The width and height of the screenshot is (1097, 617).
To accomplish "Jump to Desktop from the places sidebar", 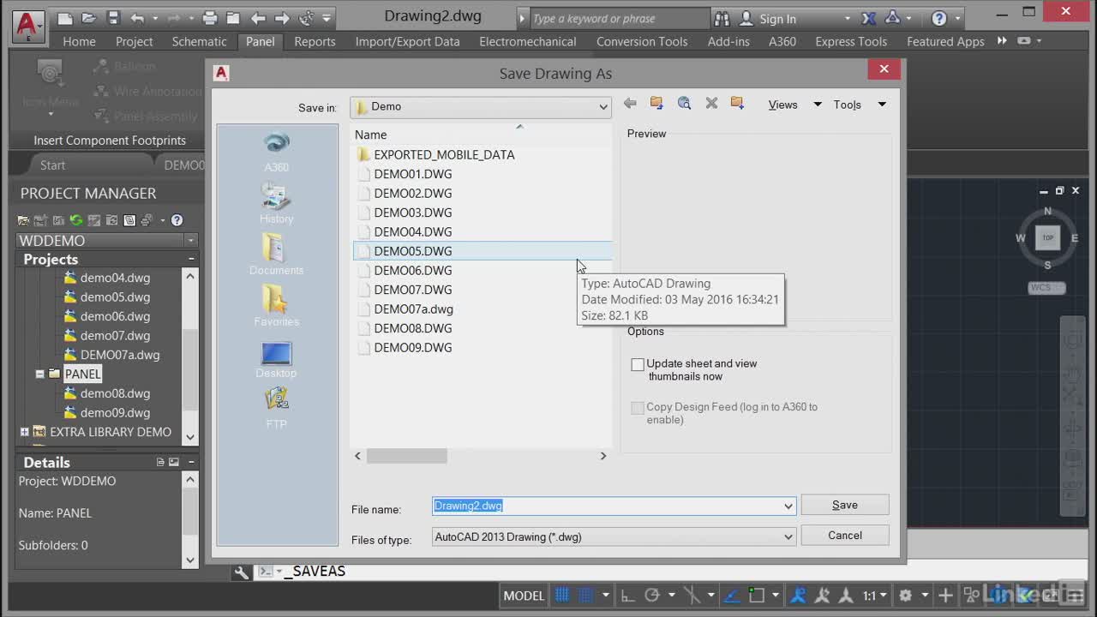I will (276, 359).
